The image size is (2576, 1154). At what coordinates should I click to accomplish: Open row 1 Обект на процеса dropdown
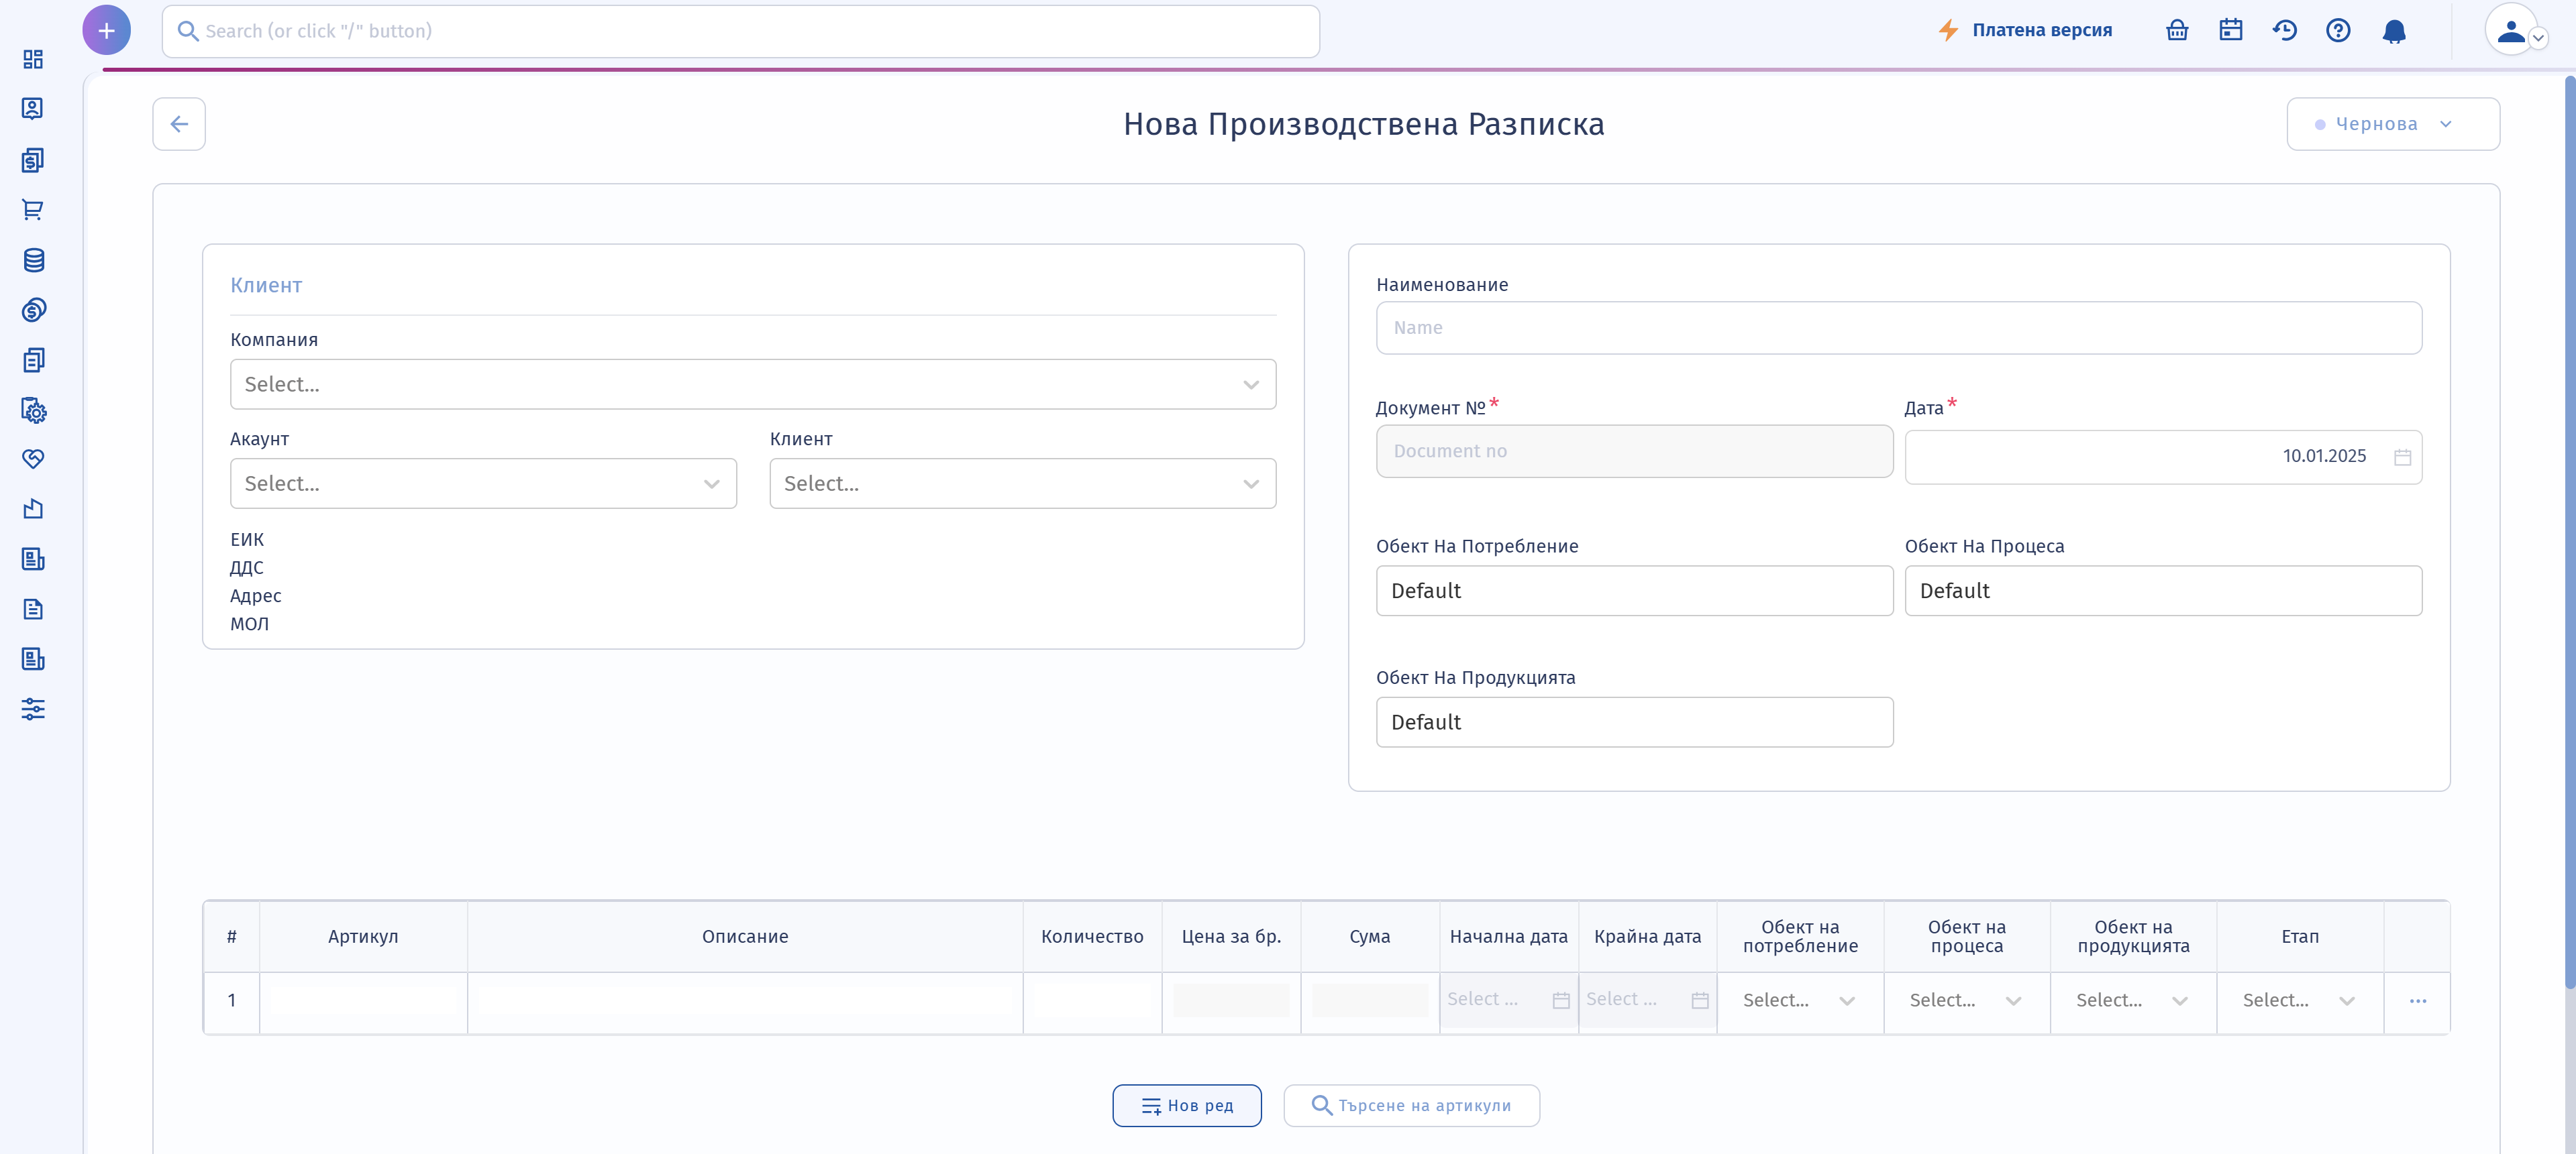pos(1966,1000)
